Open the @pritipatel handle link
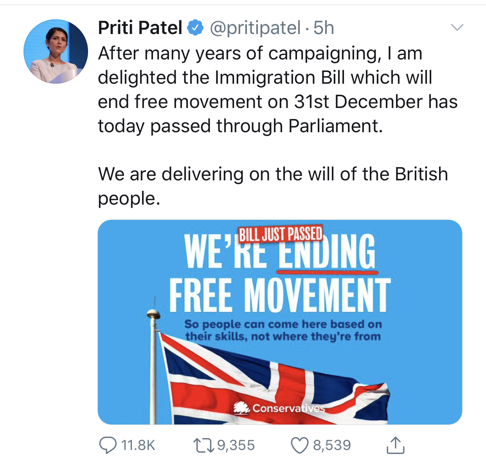The image size is (486, 464). pyautogui.click(x=256, y=28)
